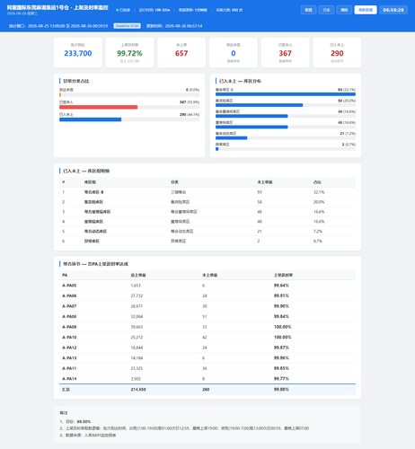Click the blue bar for 290 (44.1%)
The image size is (415, 449).
[x=91, y=119]
